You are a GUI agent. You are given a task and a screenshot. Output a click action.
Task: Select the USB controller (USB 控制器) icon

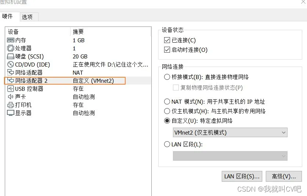[11, 89]
